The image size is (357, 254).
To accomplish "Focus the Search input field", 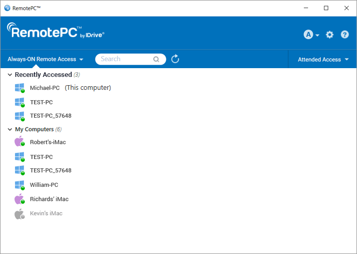I will (131, 59).
